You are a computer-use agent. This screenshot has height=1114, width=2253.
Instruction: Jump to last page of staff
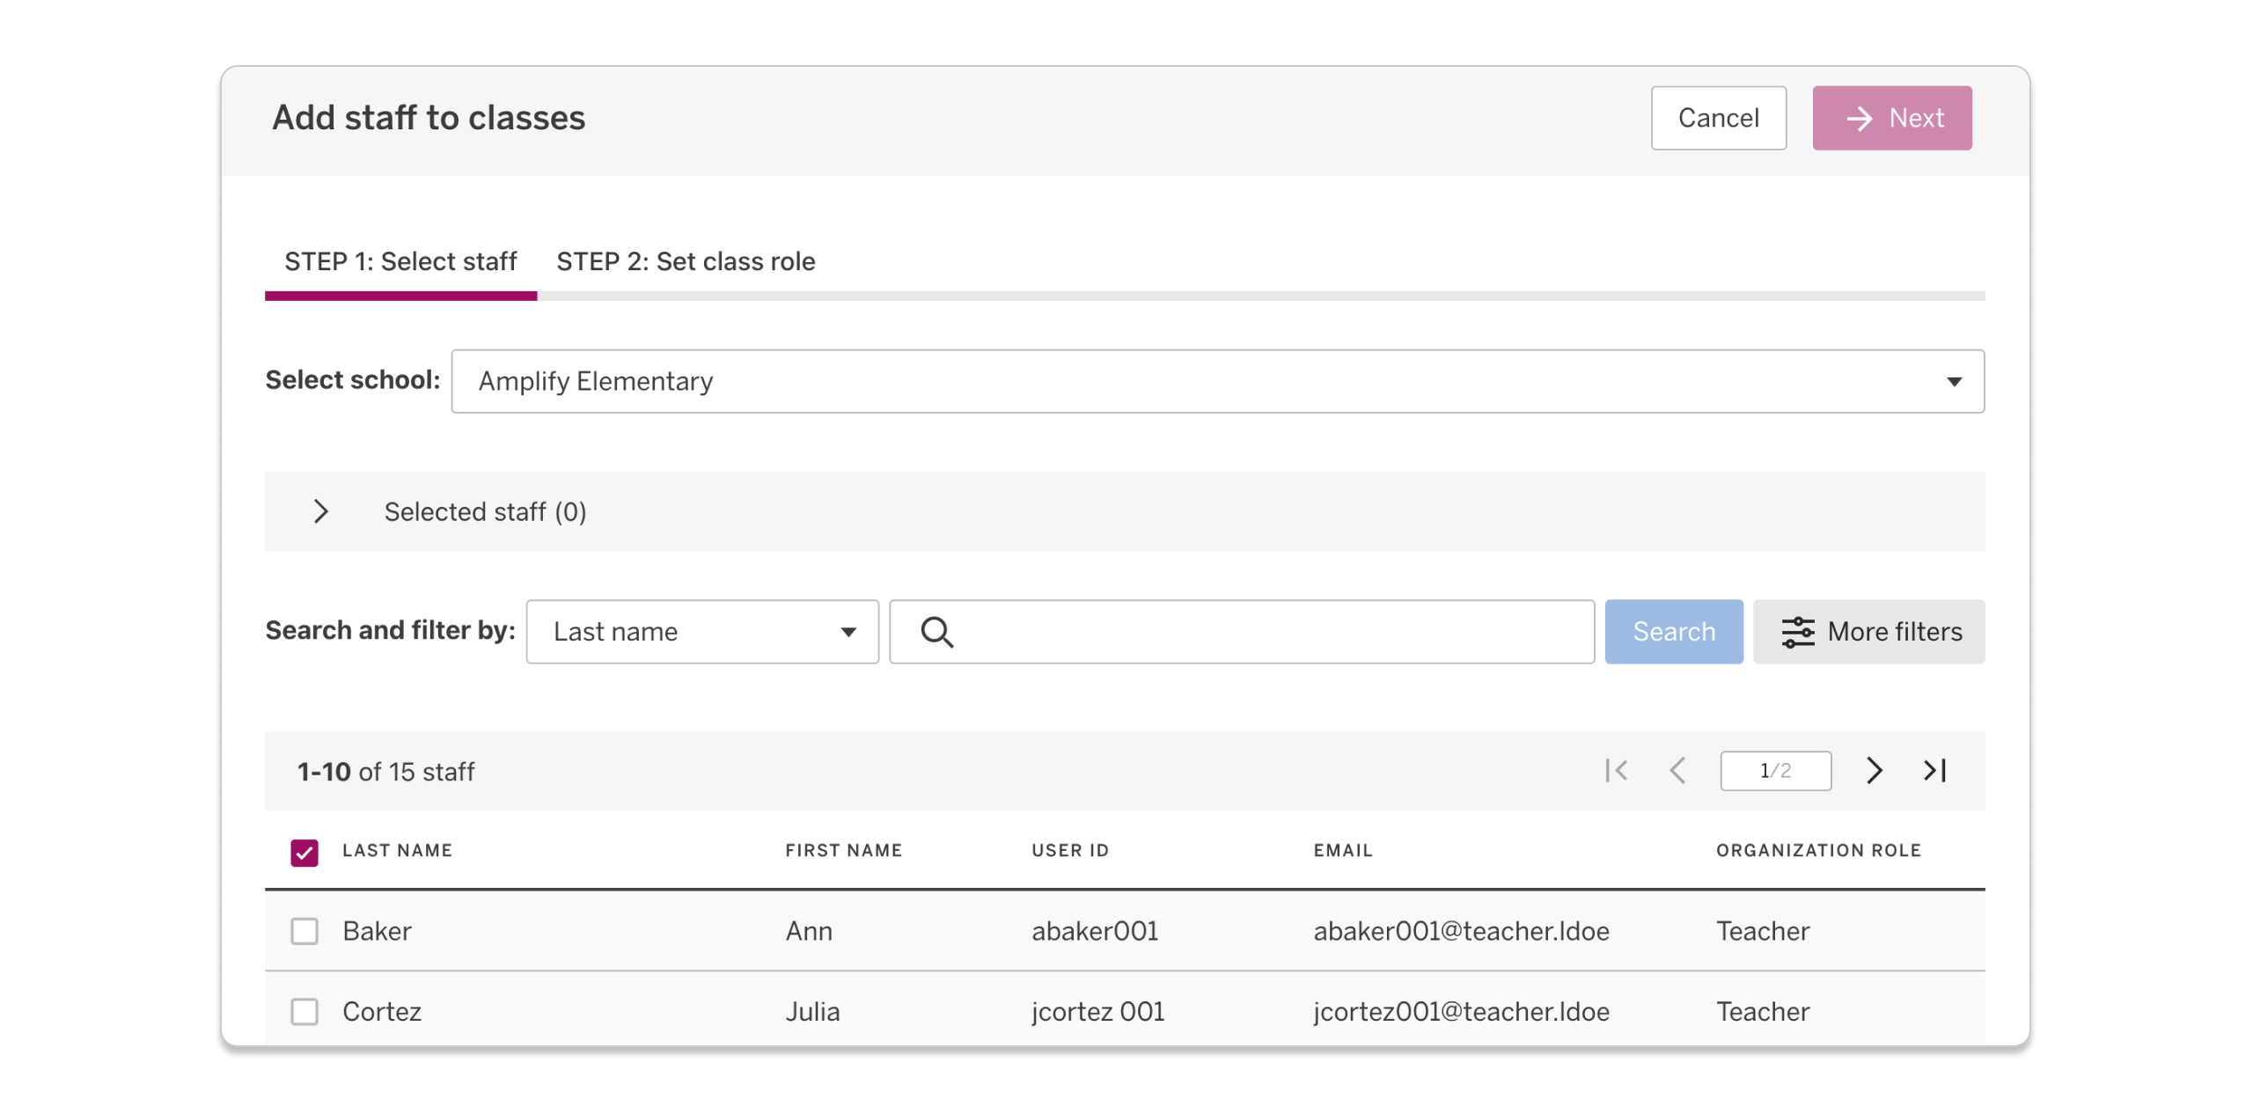coord(1935,771)
